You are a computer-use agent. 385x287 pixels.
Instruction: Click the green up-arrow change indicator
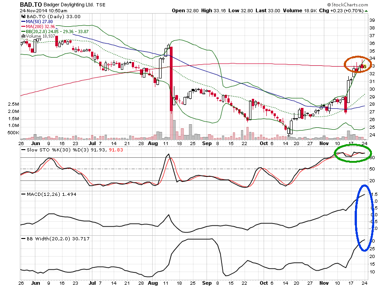pyautogui.click(x=366, y=11)
